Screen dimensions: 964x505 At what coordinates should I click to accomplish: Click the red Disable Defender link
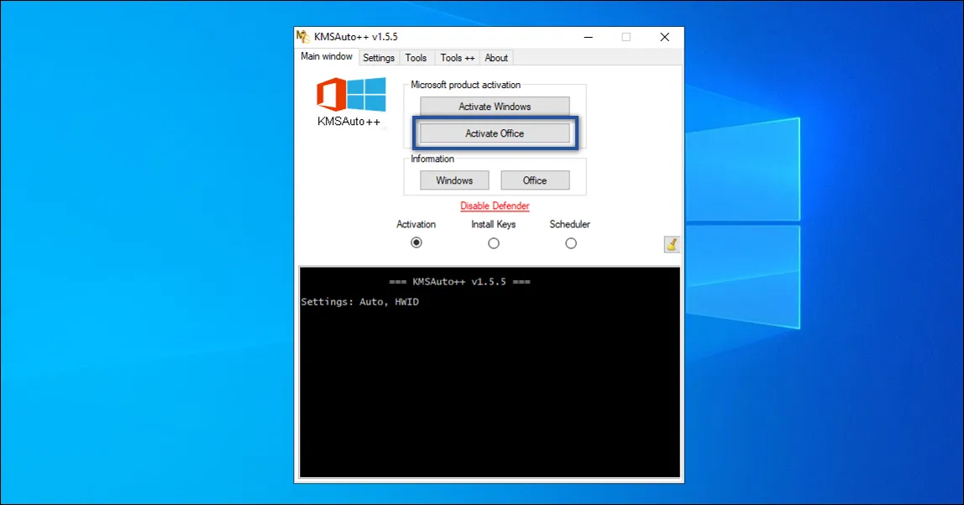tap(495, 206)
